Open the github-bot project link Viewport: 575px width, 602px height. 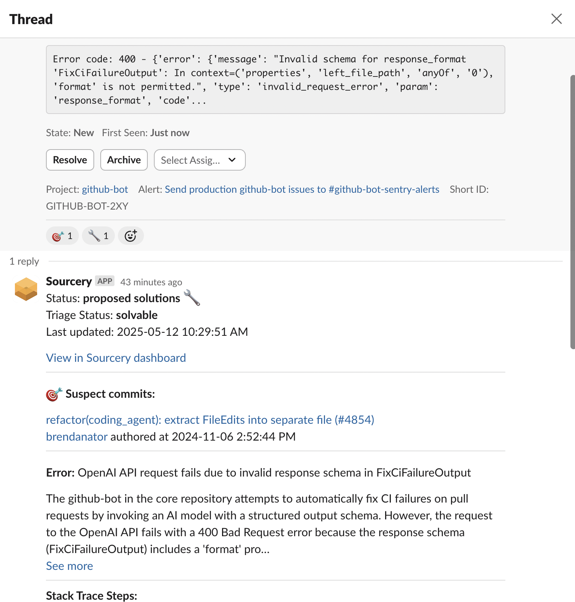105,189
